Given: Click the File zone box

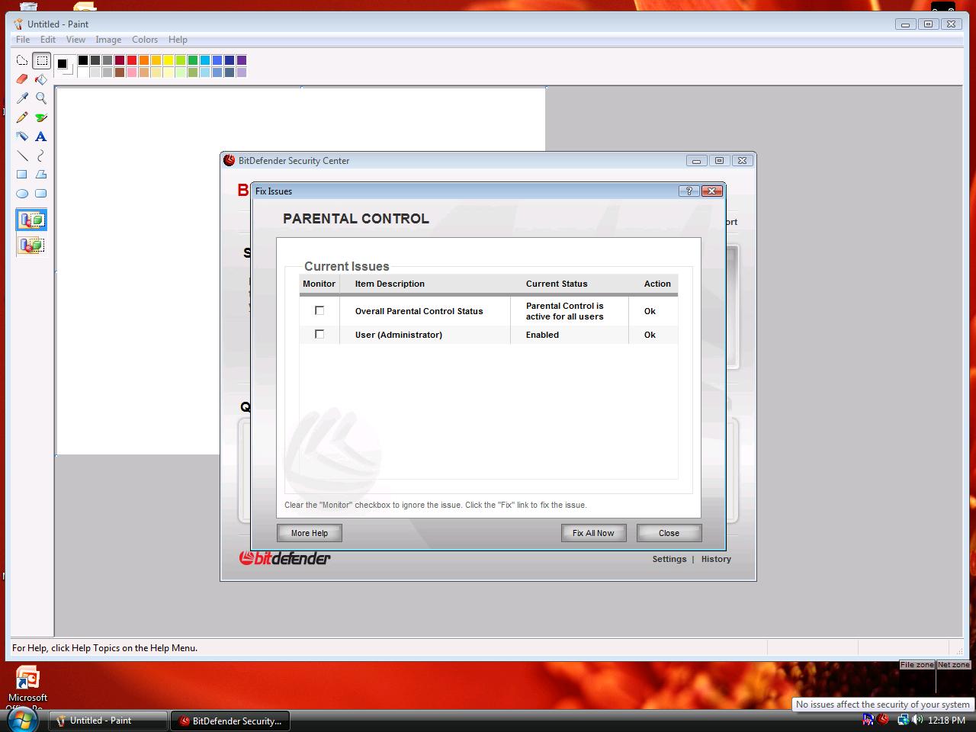Looking at the screenshot, I should pos(917,665).
